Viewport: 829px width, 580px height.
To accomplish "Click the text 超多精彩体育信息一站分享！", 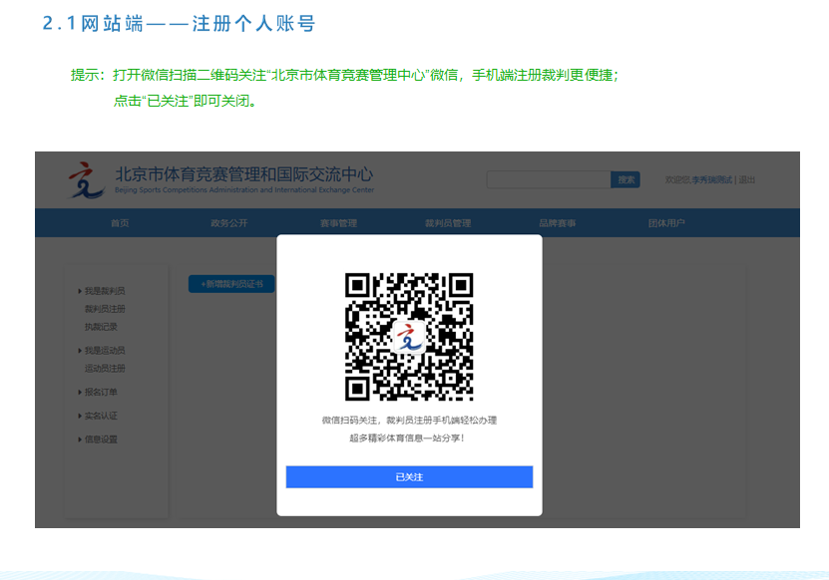I will pyautogui.click(x=407, y=437).
